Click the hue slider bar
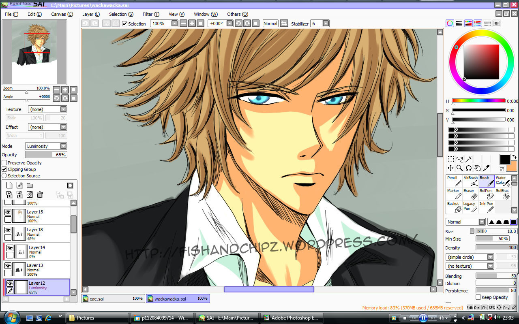Screen dimensions: 519x324 click(x=478, y=101)
